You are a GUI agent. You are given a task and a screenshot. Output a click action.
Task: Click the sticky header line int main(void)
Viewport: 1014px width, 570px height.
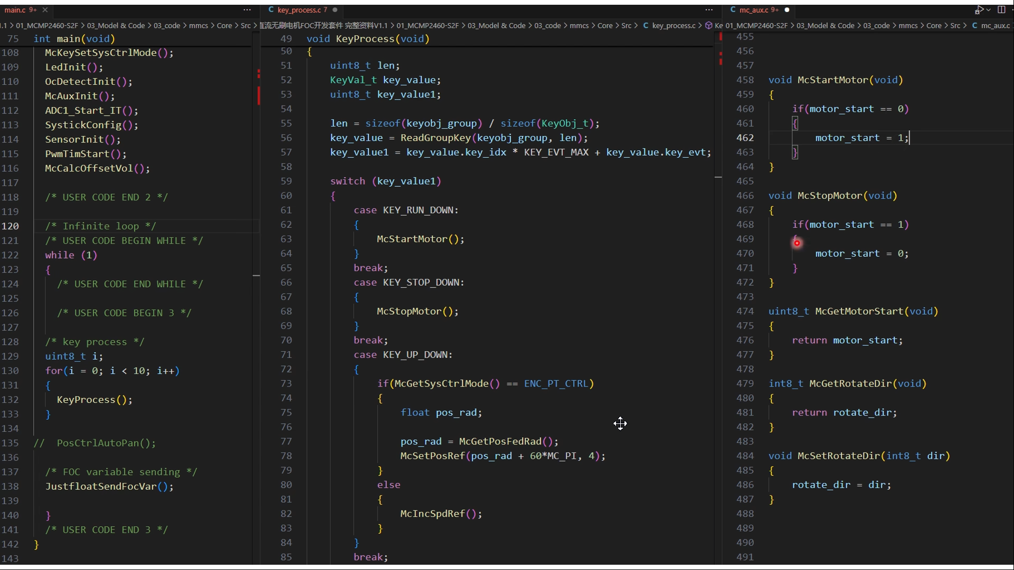pyautogui.click(x=74, y=38)
